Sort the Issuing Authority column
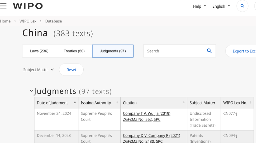Screen dimensions: 256x143 point(117,103)
